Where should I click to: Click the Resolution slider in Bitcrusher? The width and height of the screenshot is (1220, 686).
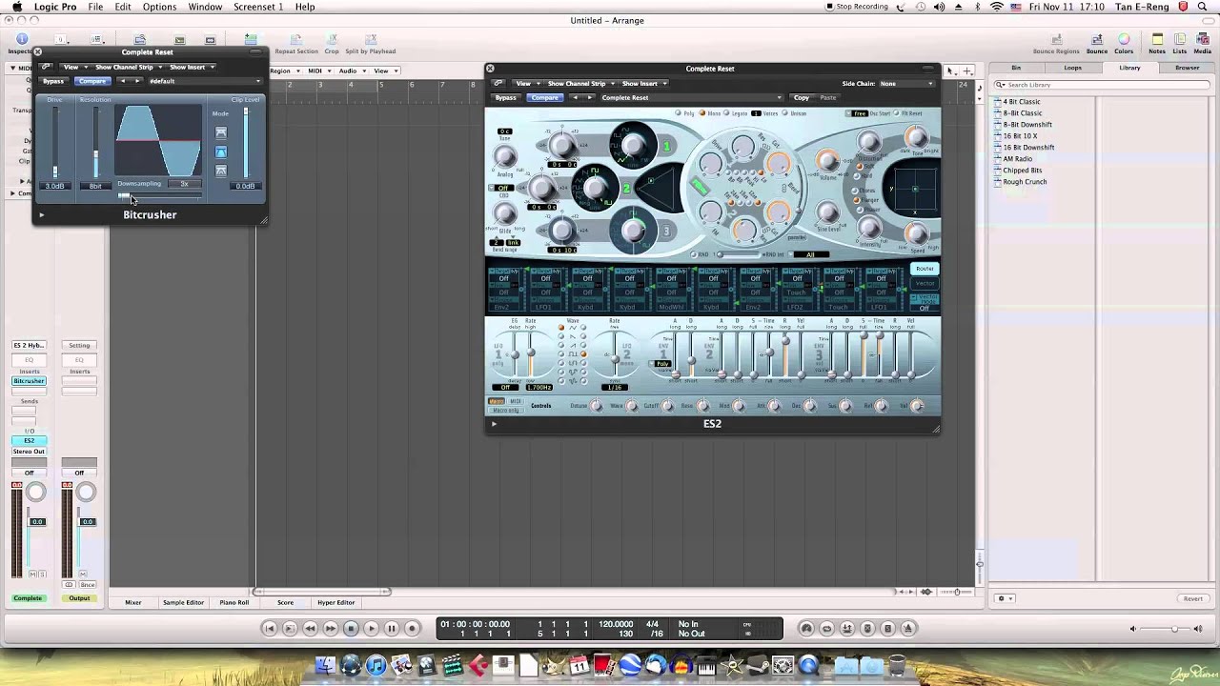point(95,143)
